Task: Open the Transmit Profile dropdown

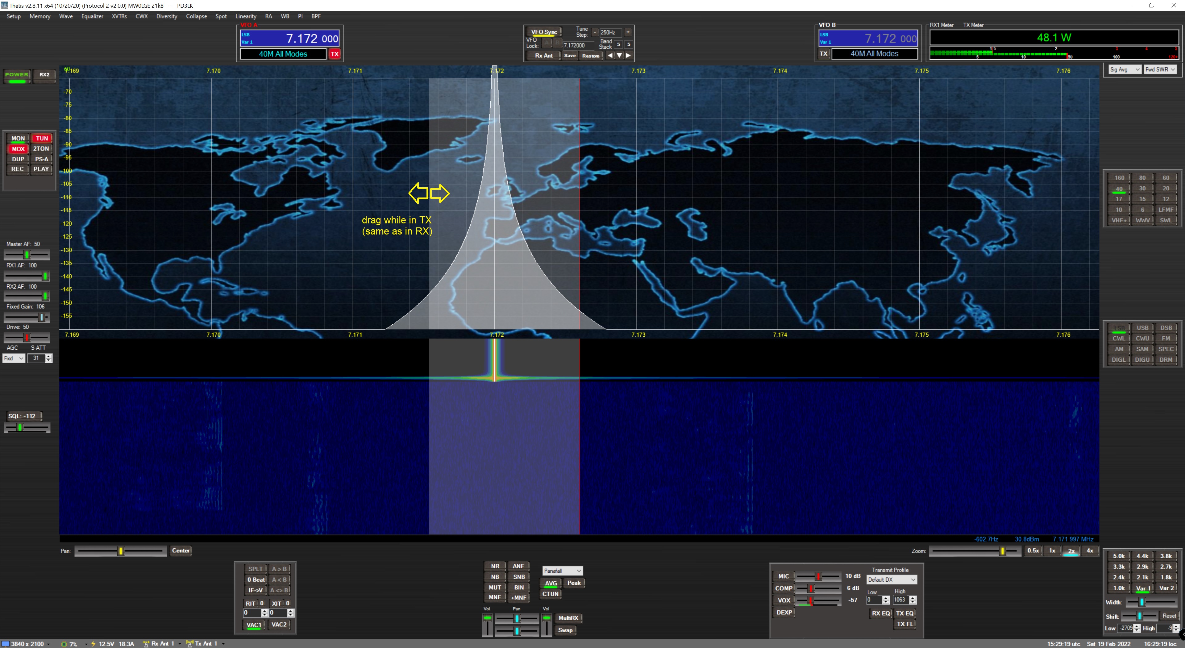Action: (x=892, y=579)
